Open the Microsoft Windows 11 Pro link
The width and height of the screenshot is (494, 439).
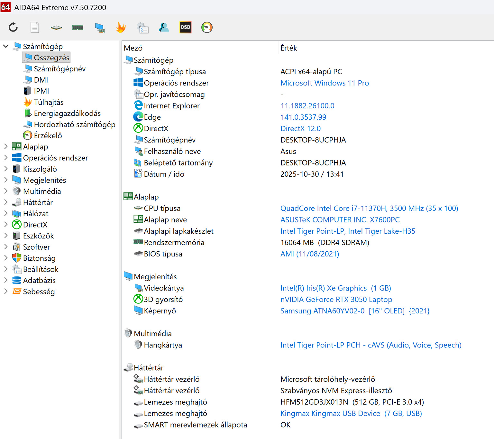(x=325, y=83)
